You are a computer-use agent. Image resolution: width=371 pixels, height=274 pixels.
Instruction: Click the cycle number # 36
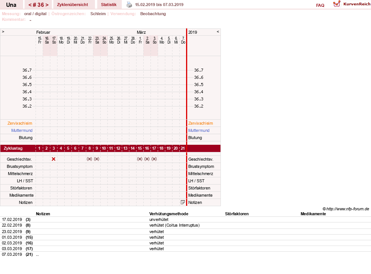pyautogui.click(x=38, y=5)
